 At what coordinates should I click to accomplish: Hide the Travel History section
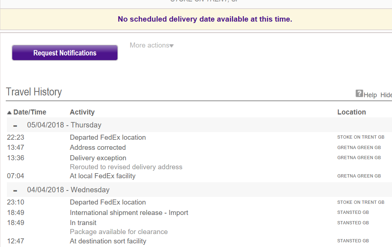pos(386,95)
